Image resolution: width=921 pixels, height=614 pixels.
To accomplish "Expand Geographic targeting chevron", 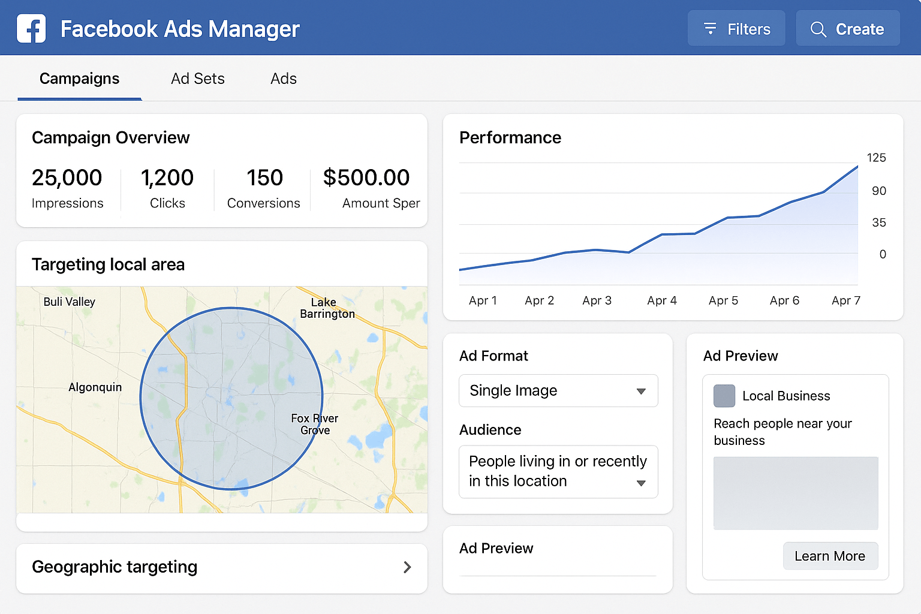I will click(407, 567).
